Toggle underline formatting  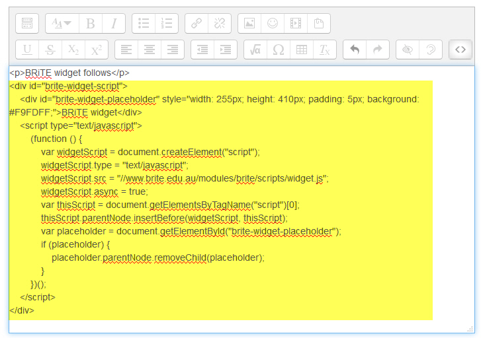(x=27, y=50)
